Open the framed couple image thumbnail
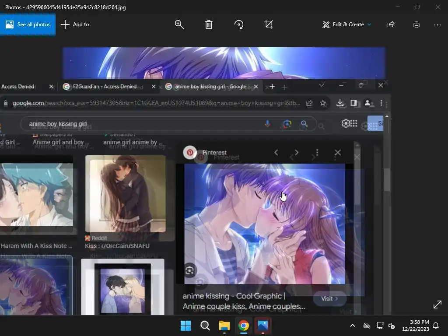This screenshot has height=336, width=448. pos(122,287)
